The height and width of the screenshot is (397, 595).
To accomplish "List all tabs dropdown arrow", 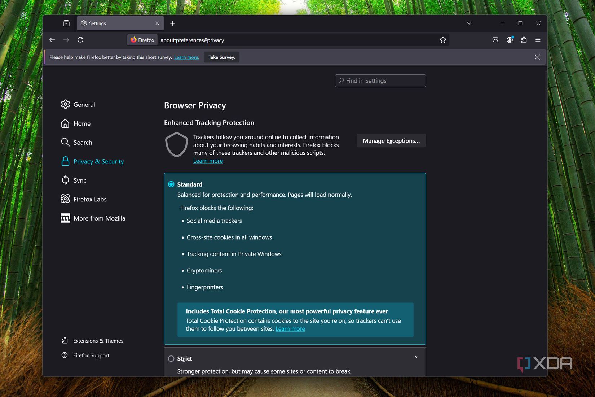I will point(469,23).
